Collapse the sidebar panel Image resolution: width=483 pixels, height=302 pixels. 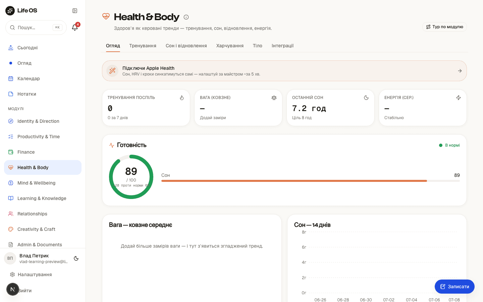coord(75,11)
